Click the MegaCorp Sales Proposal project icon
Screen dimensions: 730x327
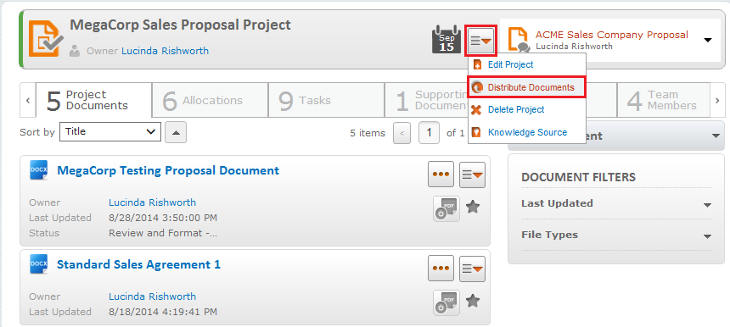click(46, 39)
